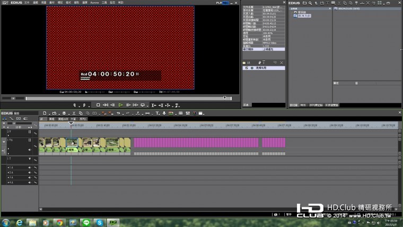Click the Fast Forward button in the player
The width and height of the screenshot is (403, 227).
click(x=136, y=105)
